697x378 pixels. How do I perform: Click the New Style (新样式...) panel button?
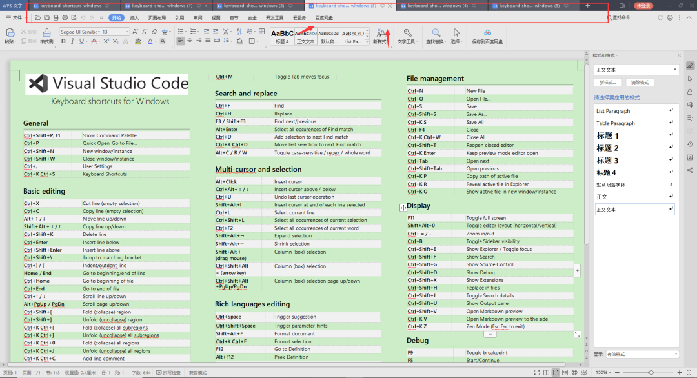click(609, 83)
